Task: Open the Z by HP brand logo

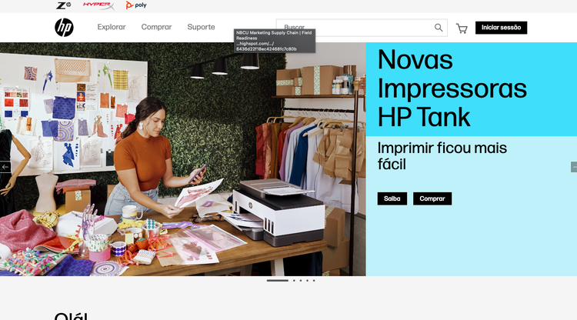Action: (x=63, y=5)
